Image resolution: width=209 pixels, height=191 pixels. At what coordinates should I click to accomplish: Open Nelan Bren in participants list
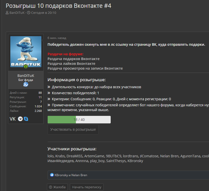pyautogui.click(x=169, y=156)
